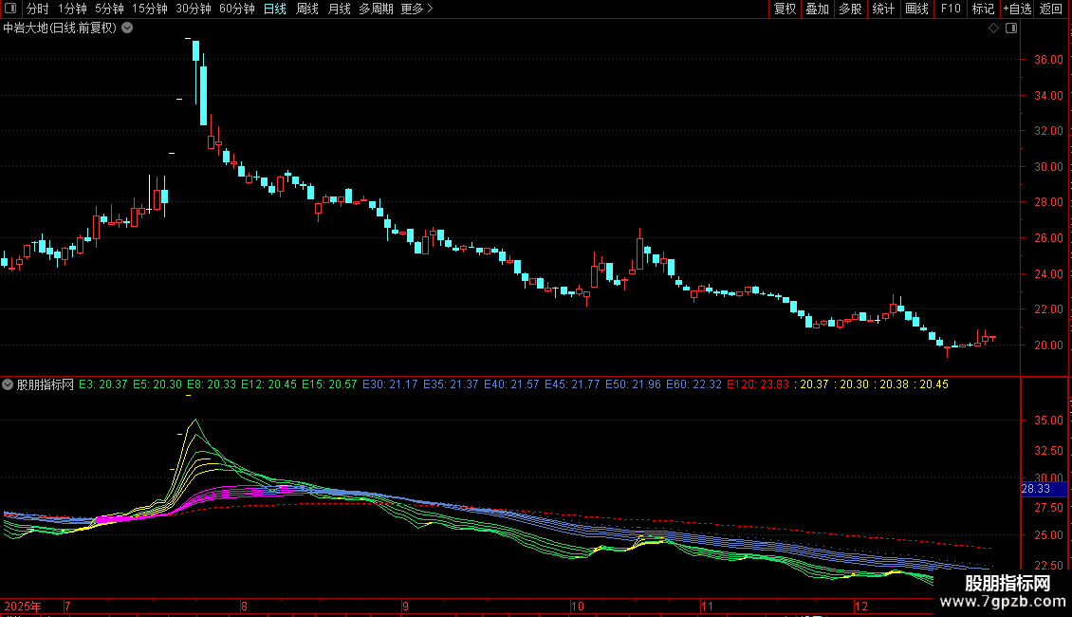1072x617 pixels.
Task: Open F10 company information
Action: pos(951,9)
